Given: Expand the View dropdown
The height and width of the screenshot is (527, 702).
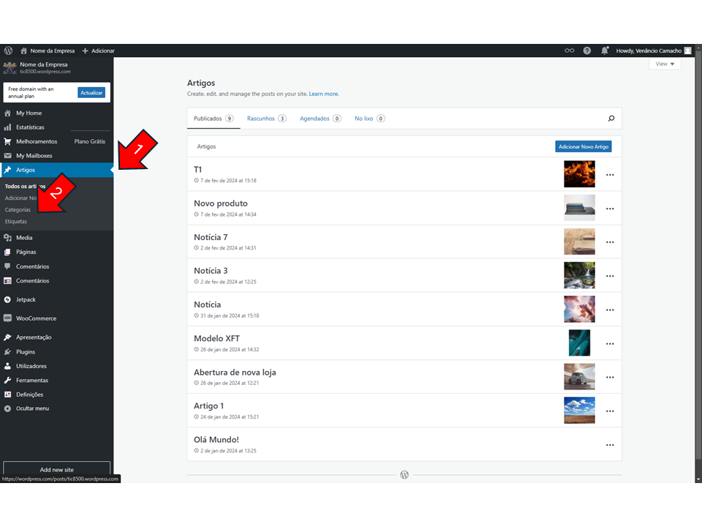Looking at the screenshot, I should [x=665, y=64].
